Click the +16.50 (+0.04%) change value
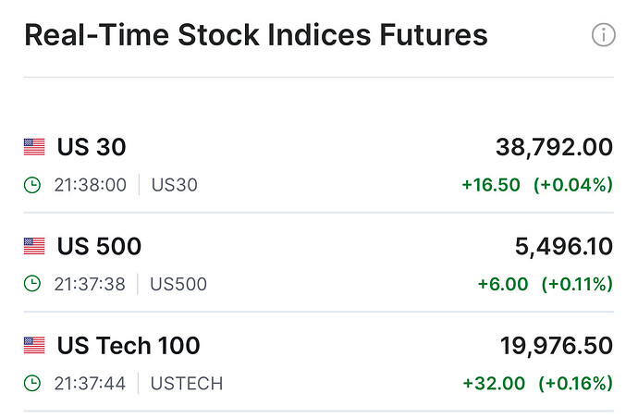 click(537, 185)
